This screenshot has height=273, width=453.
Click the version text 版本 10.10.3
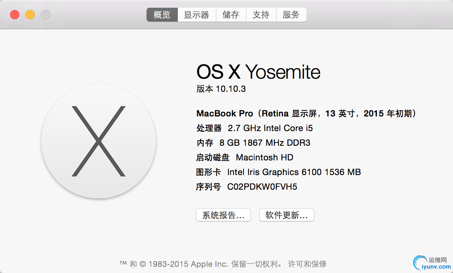[221, 89]
